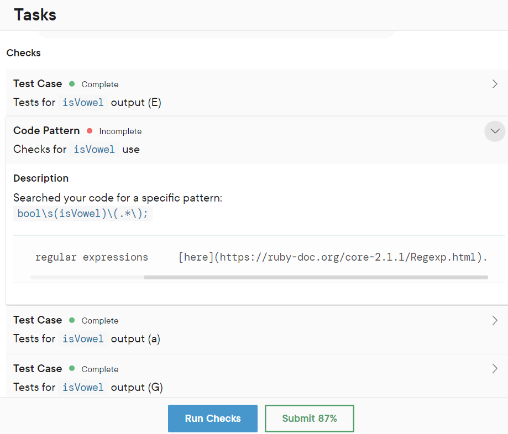Screen dimensions: 508x434
Task: Click isVowel tag in output (G) test
Action: coord(83,388)
